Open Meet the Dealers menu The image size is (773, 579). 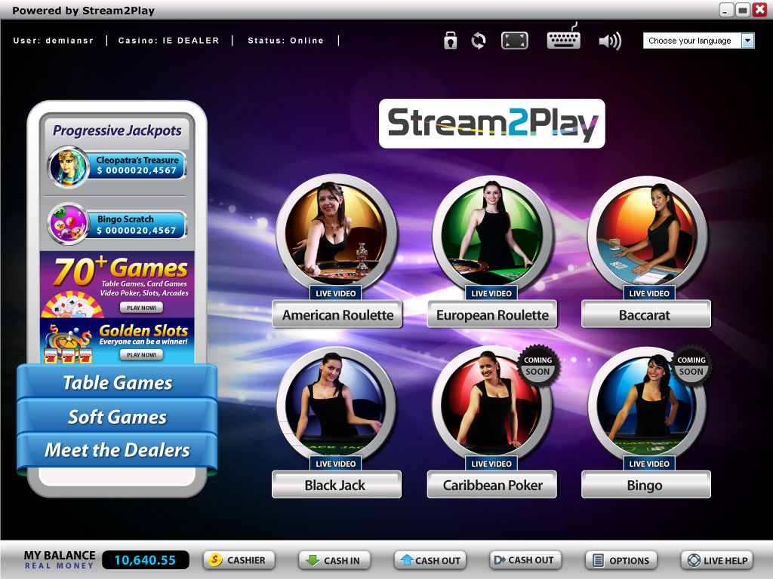coord(117,450)
